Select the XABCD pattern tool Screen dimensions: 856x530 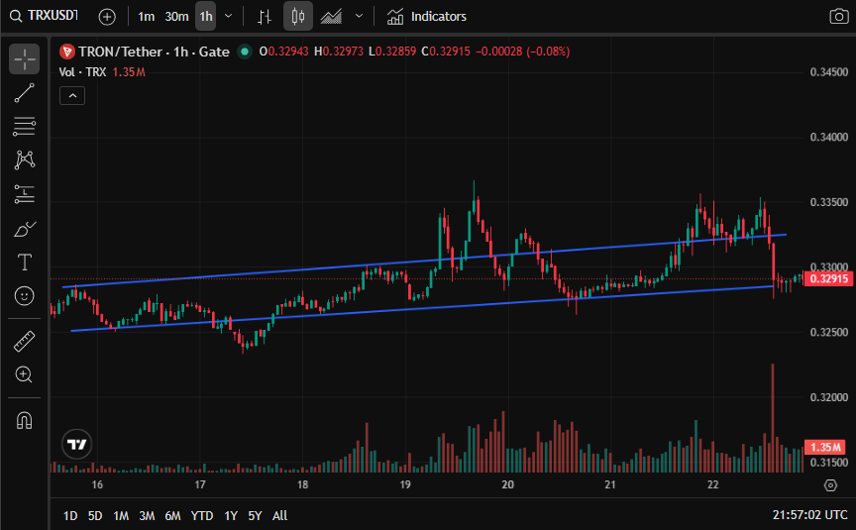coord(24,159)
